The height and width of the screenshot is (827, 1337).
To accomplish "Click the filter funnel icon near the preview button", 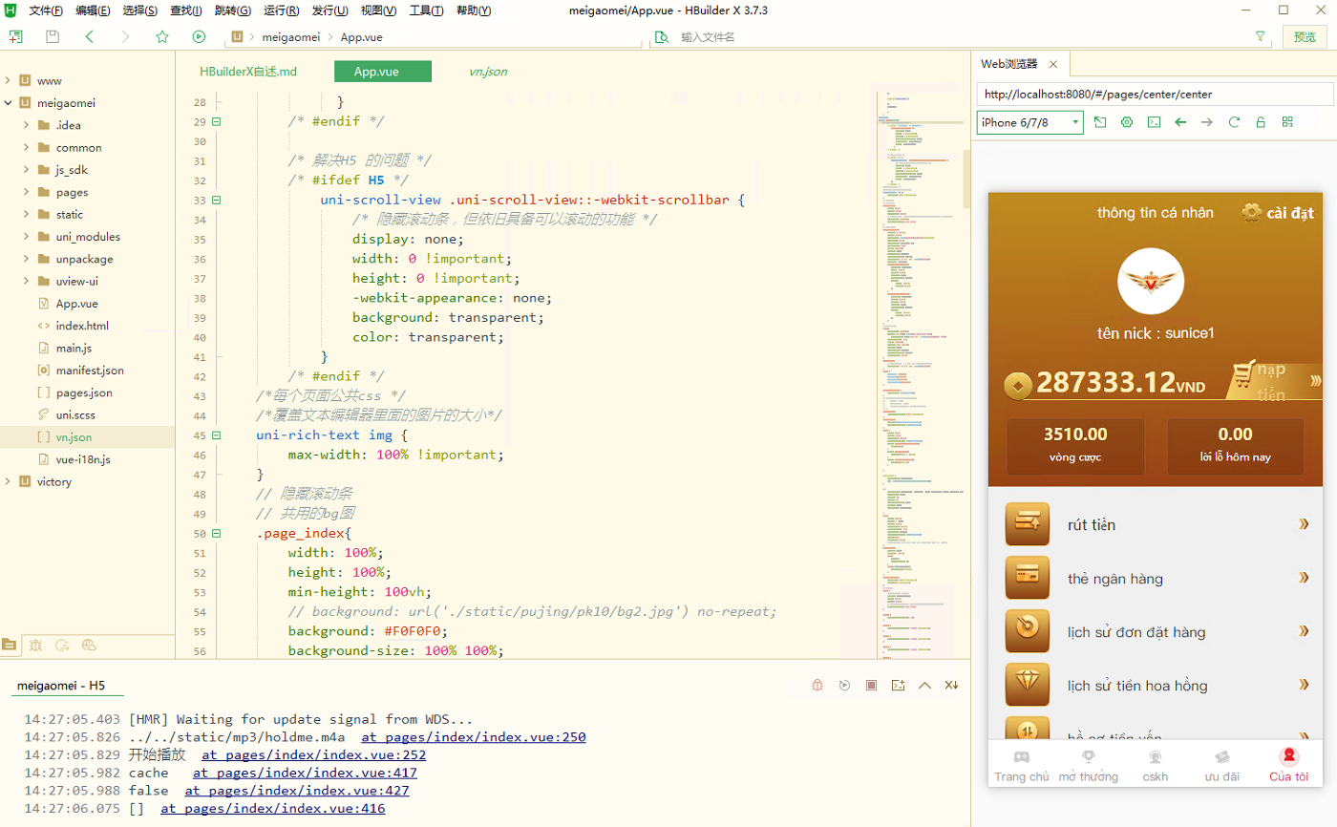I will coord(1261,36).
